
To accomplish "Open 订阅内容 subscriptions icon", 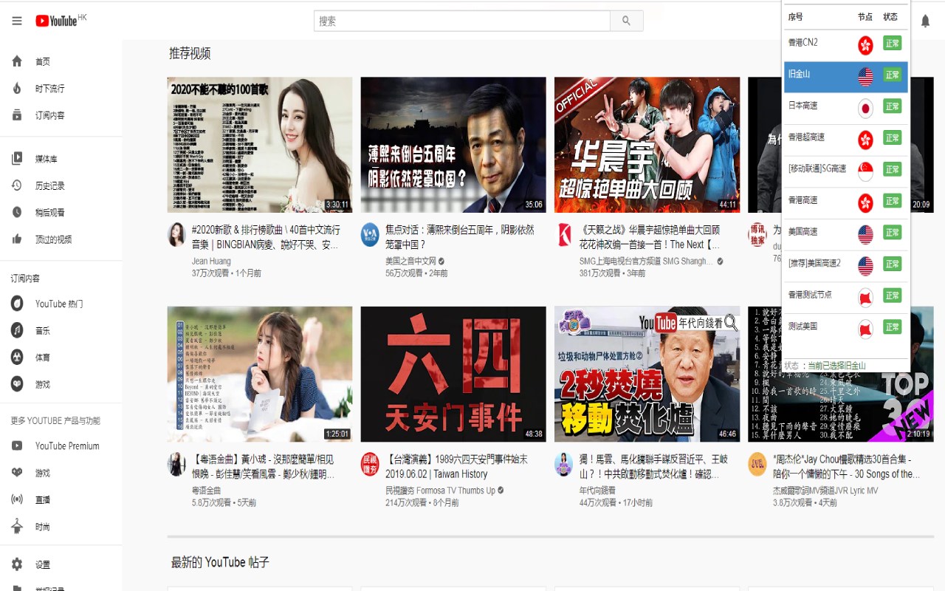I will point(17,115).
